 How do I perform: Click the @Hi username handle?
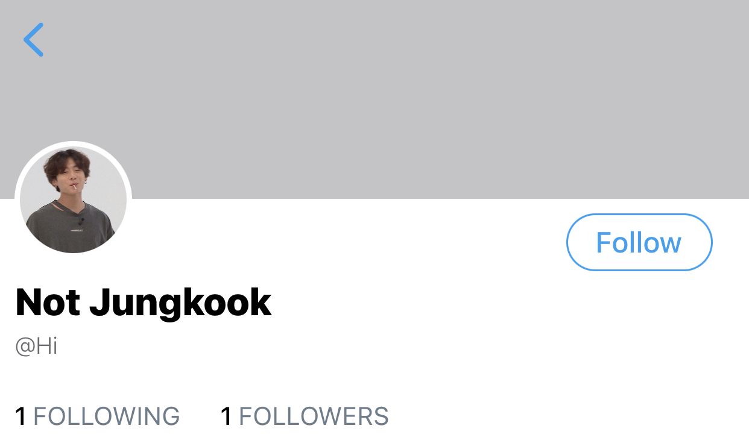point(36,347)
